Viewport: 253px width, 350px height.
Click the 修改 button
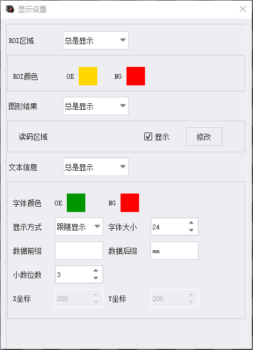(204, 137)
